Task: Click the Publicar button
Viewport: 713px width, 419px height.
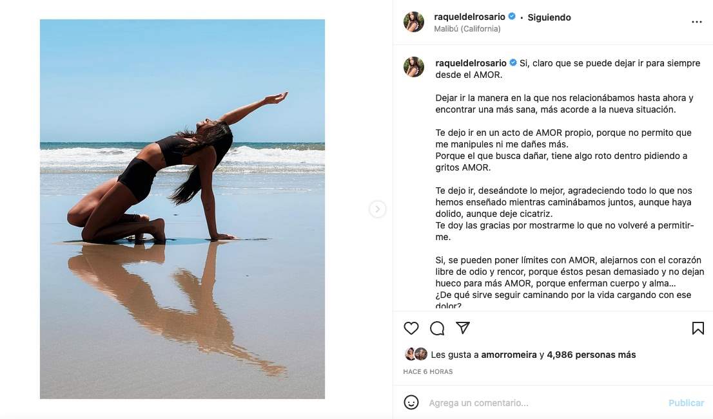Action: pos(686,403)
